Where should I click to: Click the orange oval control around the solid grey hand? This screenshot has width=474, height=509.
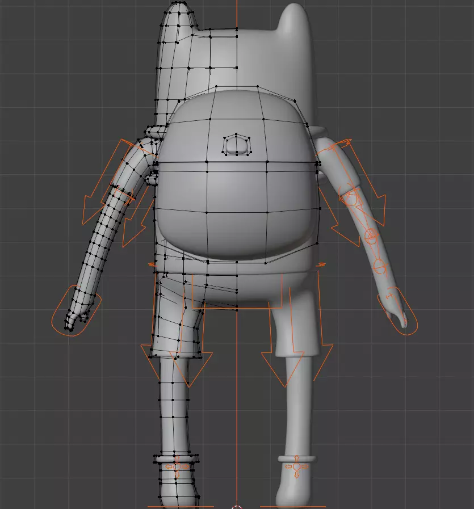tap(397, 310)
